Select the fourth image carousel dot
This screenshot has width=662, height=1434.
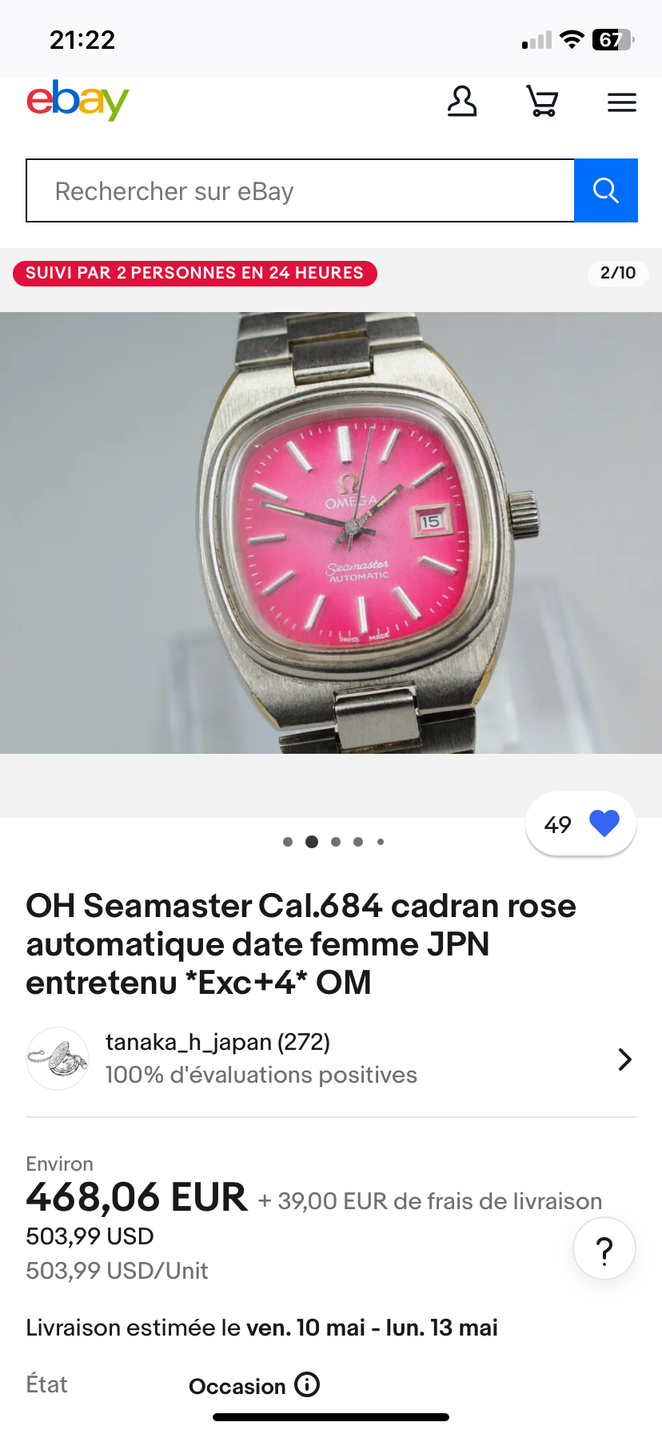(x=358, y=842)
